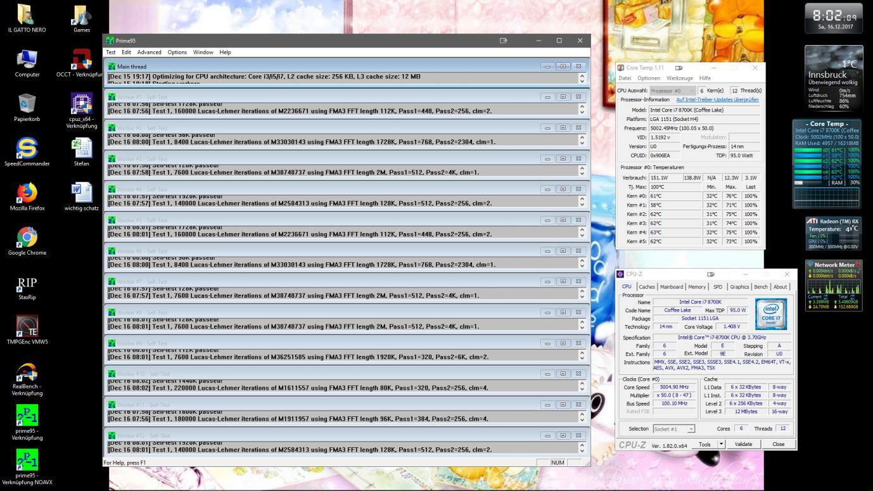Open the SpeedCommander desktop icon
This screenshot has height=491, width=873.
pyautogui.click(x=27, y=148)
